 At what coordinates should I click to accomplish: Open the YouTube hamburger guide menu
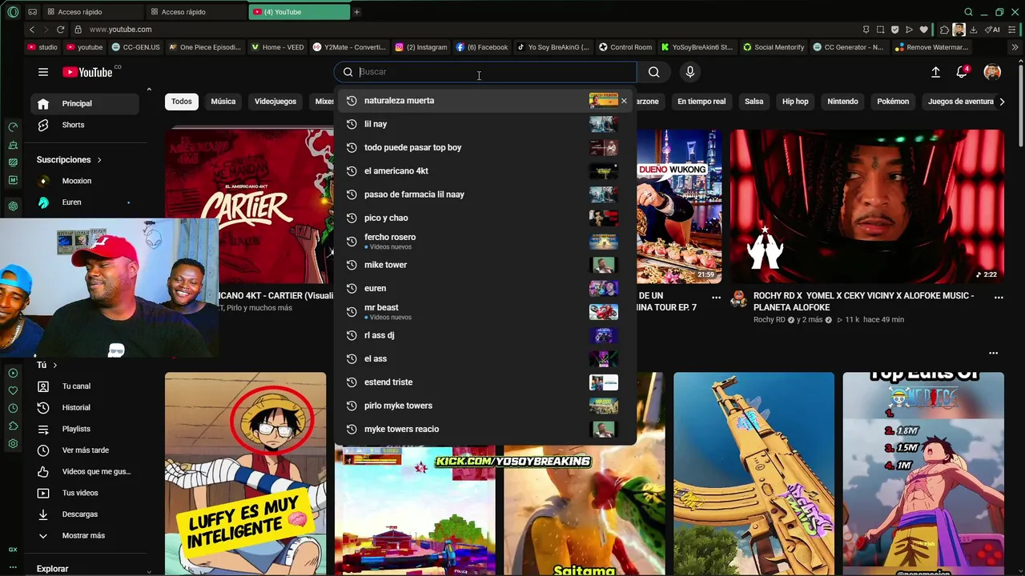click(x=43, y=72)
